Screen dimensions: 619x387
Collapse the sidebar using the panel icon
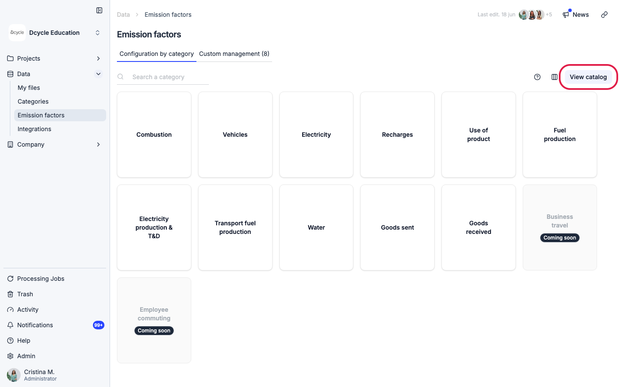coord(99,10)
